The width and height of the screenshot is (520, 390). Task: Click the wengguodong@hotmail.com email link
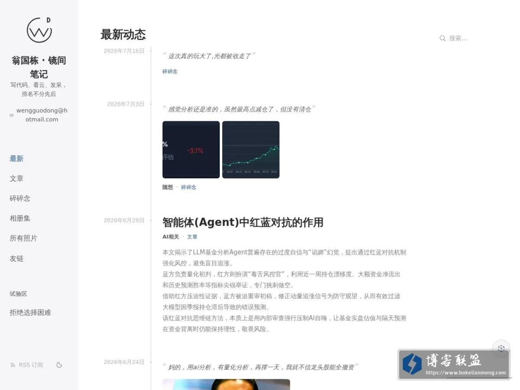(42, 115)
